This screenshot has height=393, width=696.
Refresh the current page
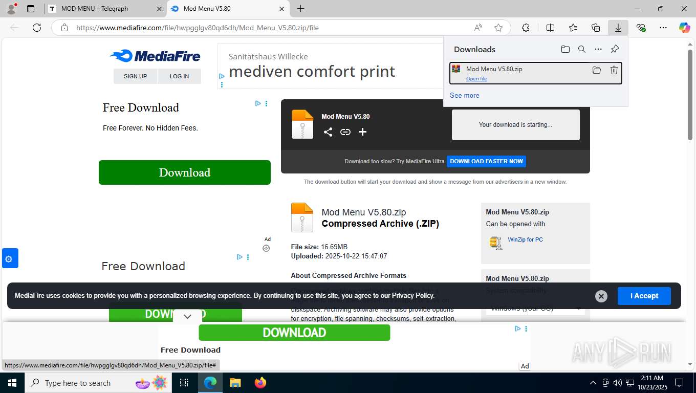[x=37, y=28]
